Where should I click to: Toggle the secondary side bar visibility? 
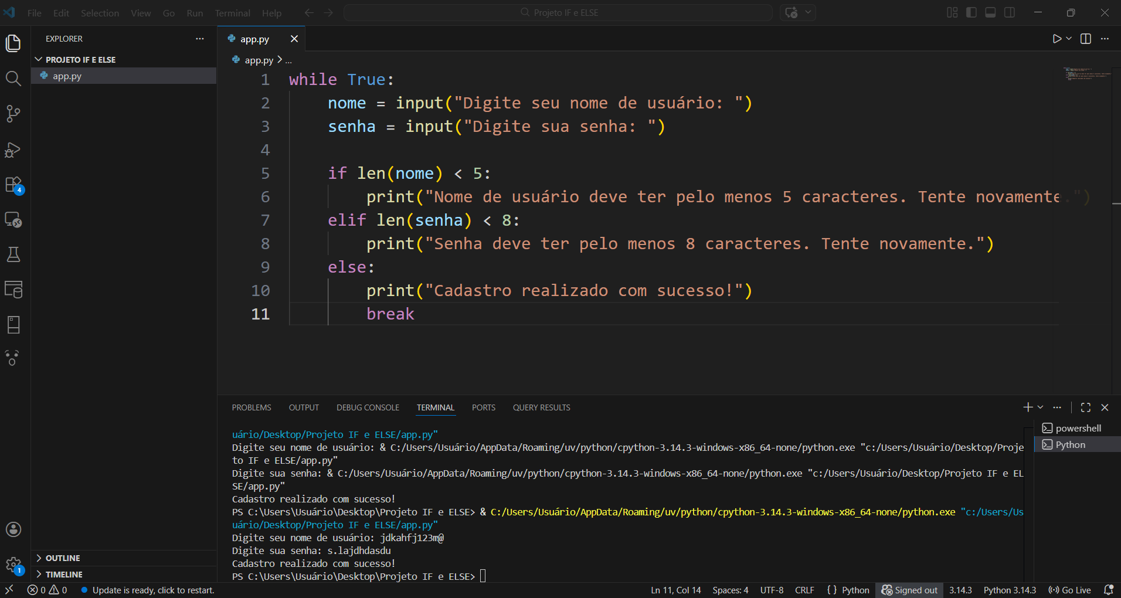tap(1010, 12)
